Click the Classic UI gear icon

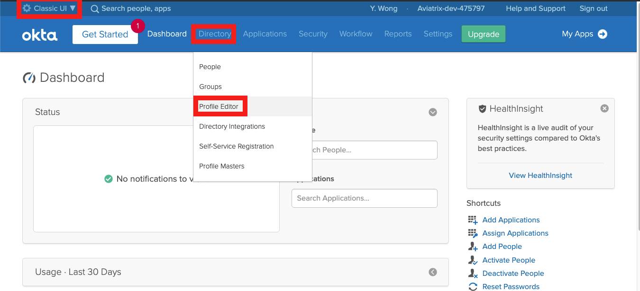pyautogui.click(x=27, y=9)
